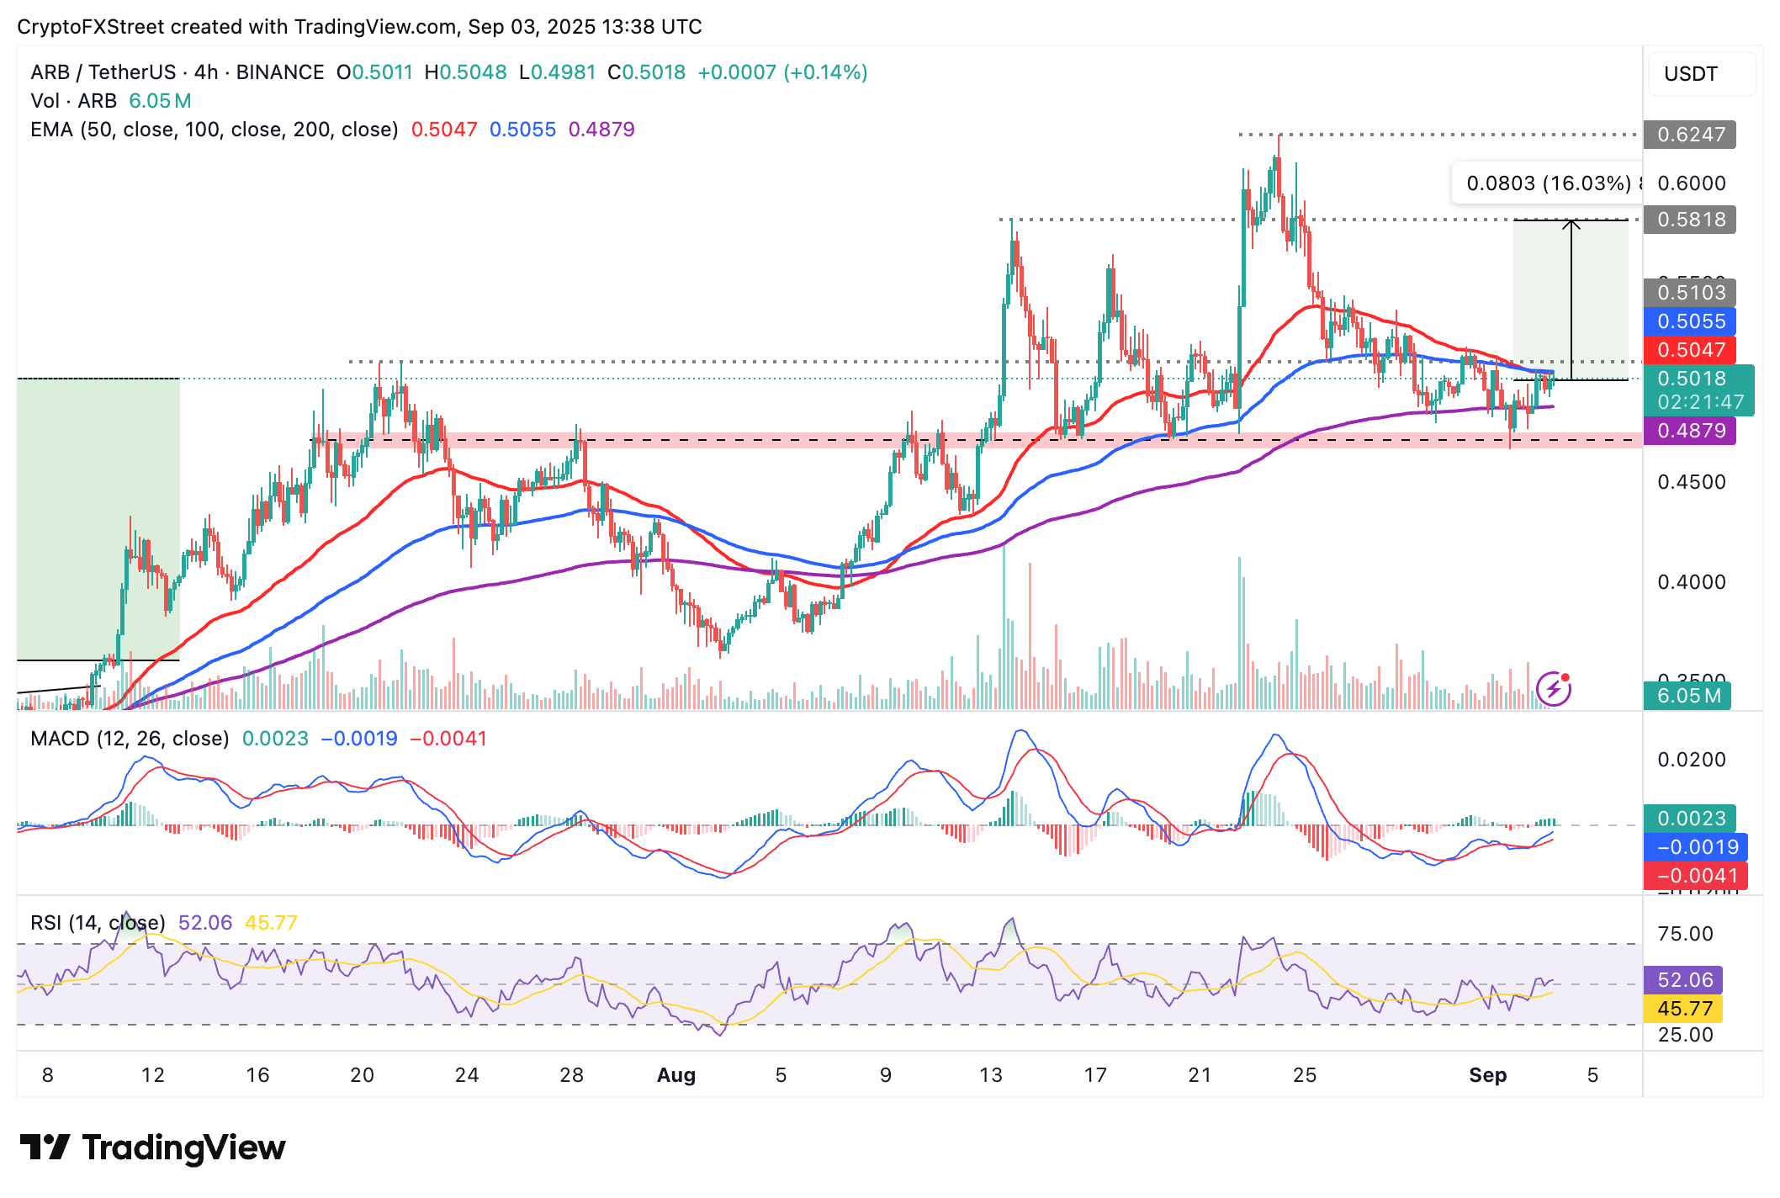Screen dimensions: 1780x1198
Task: Click the 6.05 M volume axis label
Action: pyautogui.click(x=1687, y=696)
